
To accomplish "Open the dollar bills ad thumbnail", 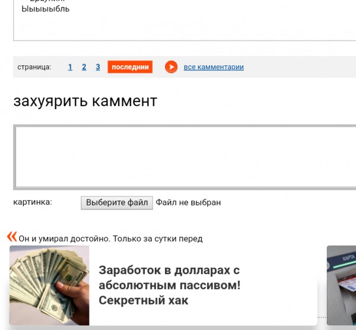I will click(x=49, y=285).
